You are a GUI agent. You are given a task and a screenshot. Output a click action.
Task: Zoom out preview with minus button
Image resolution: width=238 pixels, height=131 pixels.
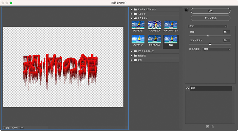pos(4,128)
